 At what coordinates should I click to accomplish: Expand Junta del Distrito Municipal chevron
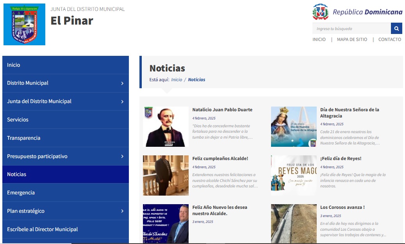click(122, 102)
